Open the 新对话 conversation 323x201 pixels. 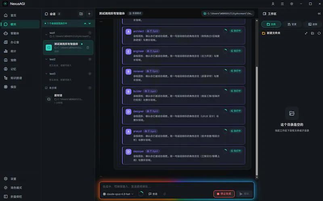(68, 99)
